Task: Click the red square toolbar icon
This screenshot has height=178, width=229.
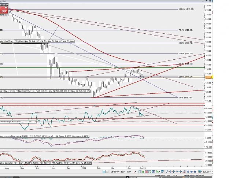Action: tap(147, 172)
